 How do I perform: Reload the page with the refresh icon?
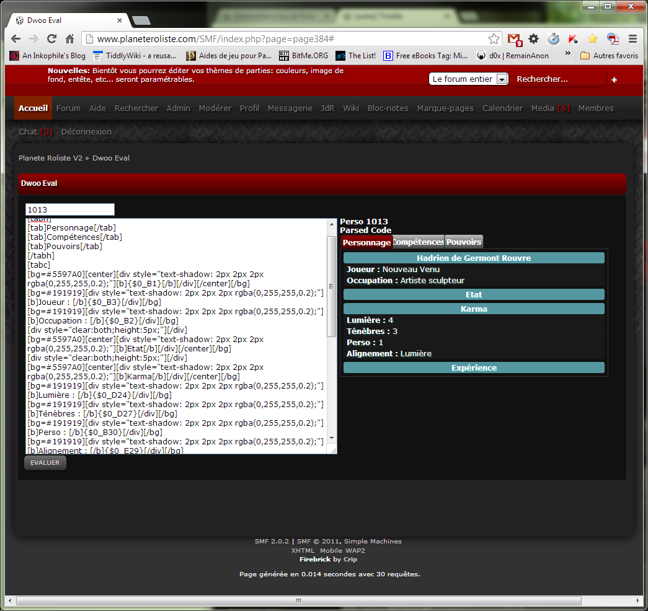click(x=52, y=39)
